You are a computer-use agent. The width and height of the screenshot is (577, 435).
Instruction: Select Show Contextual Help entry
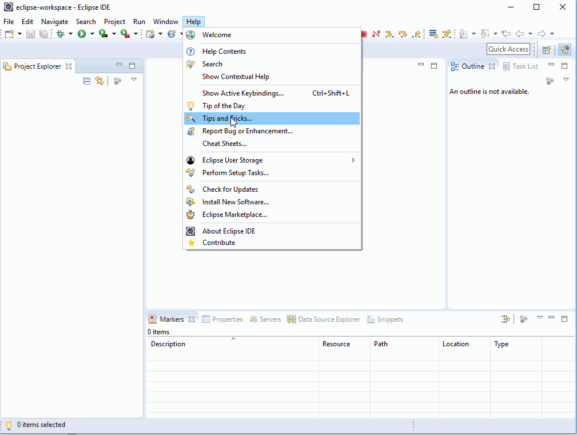pos(272,77)
